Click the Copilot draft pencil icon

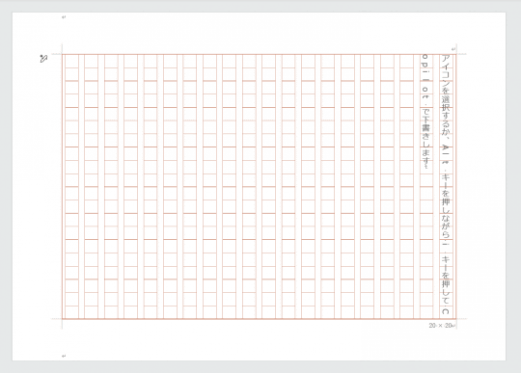pyautogui.click(x=43, y=59)
